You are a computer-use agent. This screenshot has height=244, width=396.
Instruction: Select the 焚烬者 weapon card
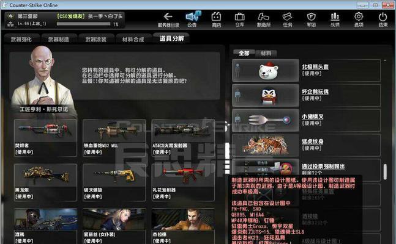pos(45,138)
